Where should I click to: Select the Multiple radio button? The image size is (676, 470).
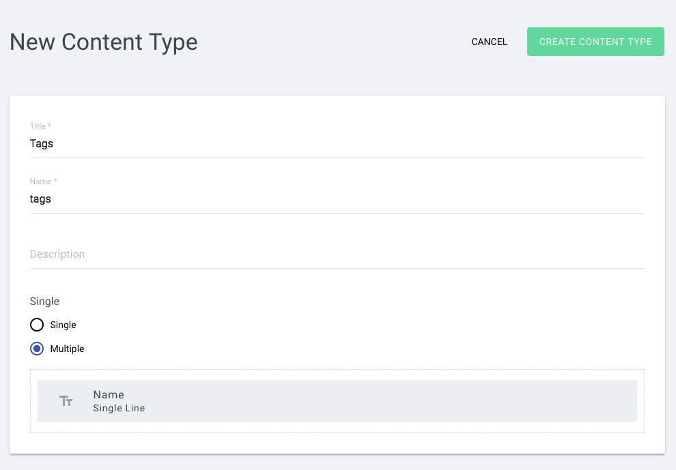click(x=37, y=349)
